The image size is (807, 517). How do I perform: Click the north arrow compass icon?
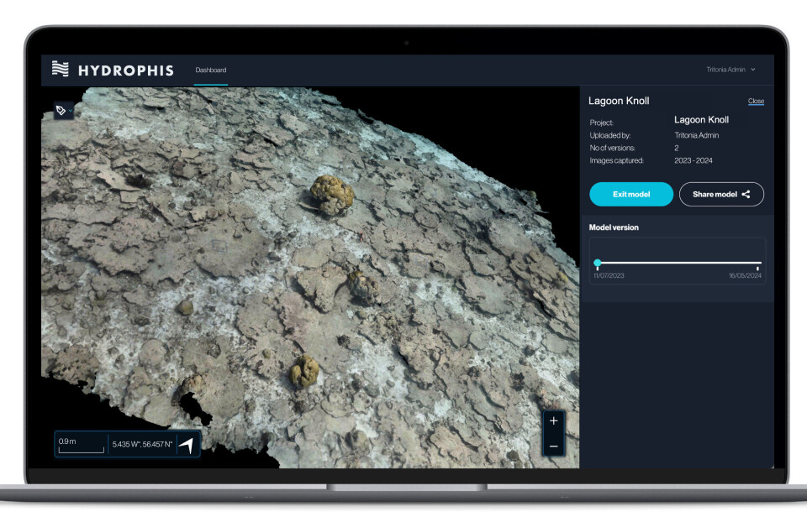[x=187, y=445]
